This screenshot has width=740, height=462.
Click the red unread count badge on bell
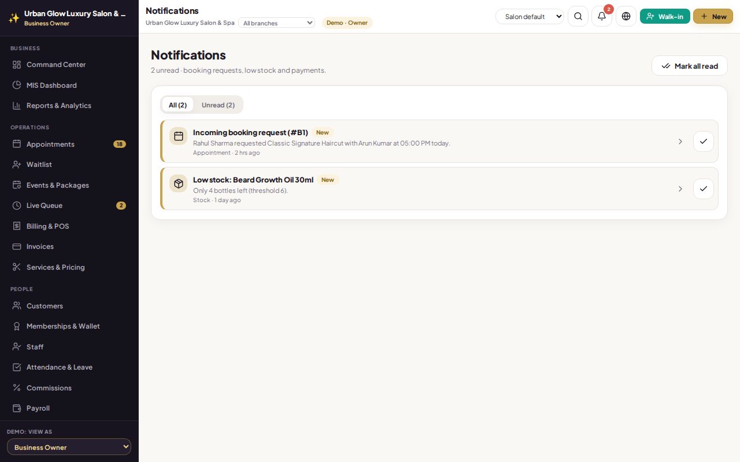(x=609, y=9)
